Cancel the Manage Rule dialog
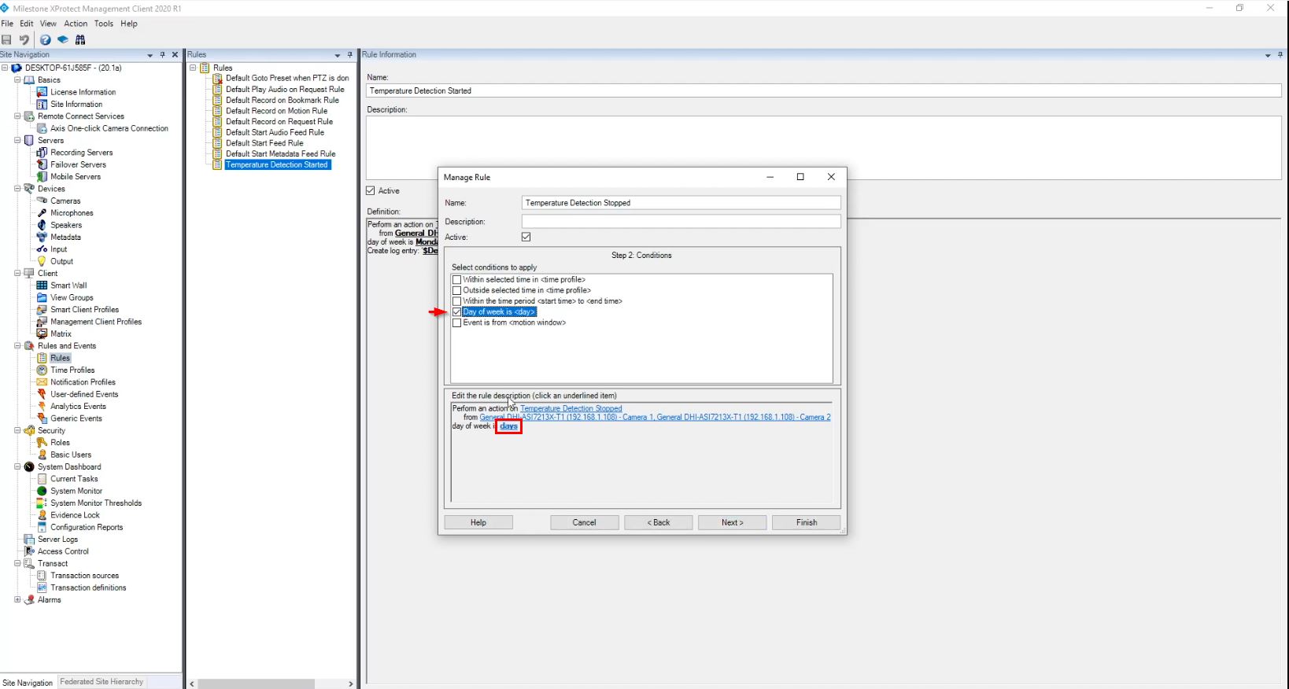1289x689 pixels. (x=585, y=522)
